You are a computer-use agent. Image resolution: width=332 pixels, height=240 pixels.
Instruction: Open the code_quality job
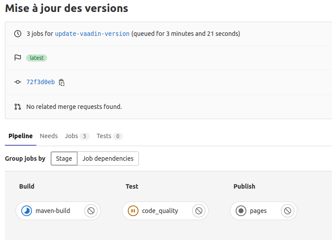(x=160, y=211)
